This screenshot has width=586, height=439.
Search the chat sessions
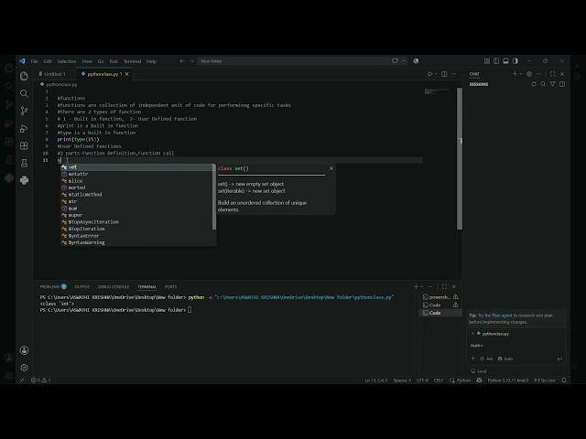tap(543, 84)
